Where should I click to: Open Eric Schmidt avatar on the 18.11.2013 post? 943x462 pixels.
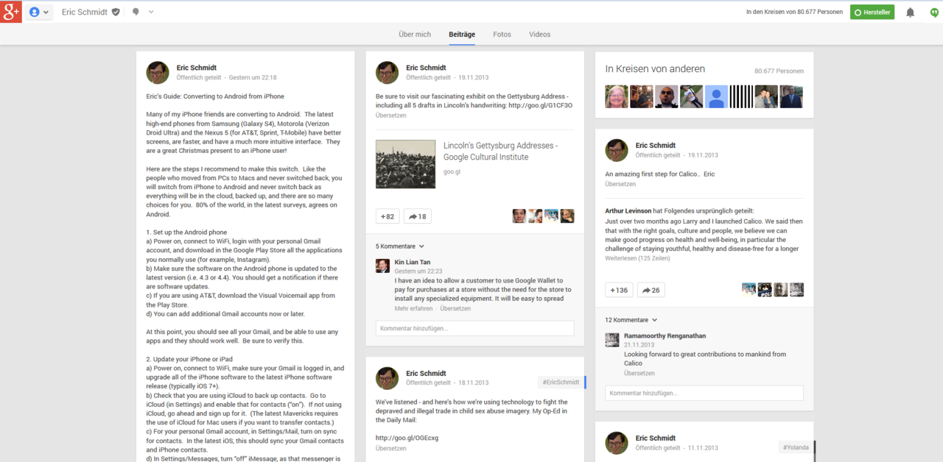pos(388,378)
